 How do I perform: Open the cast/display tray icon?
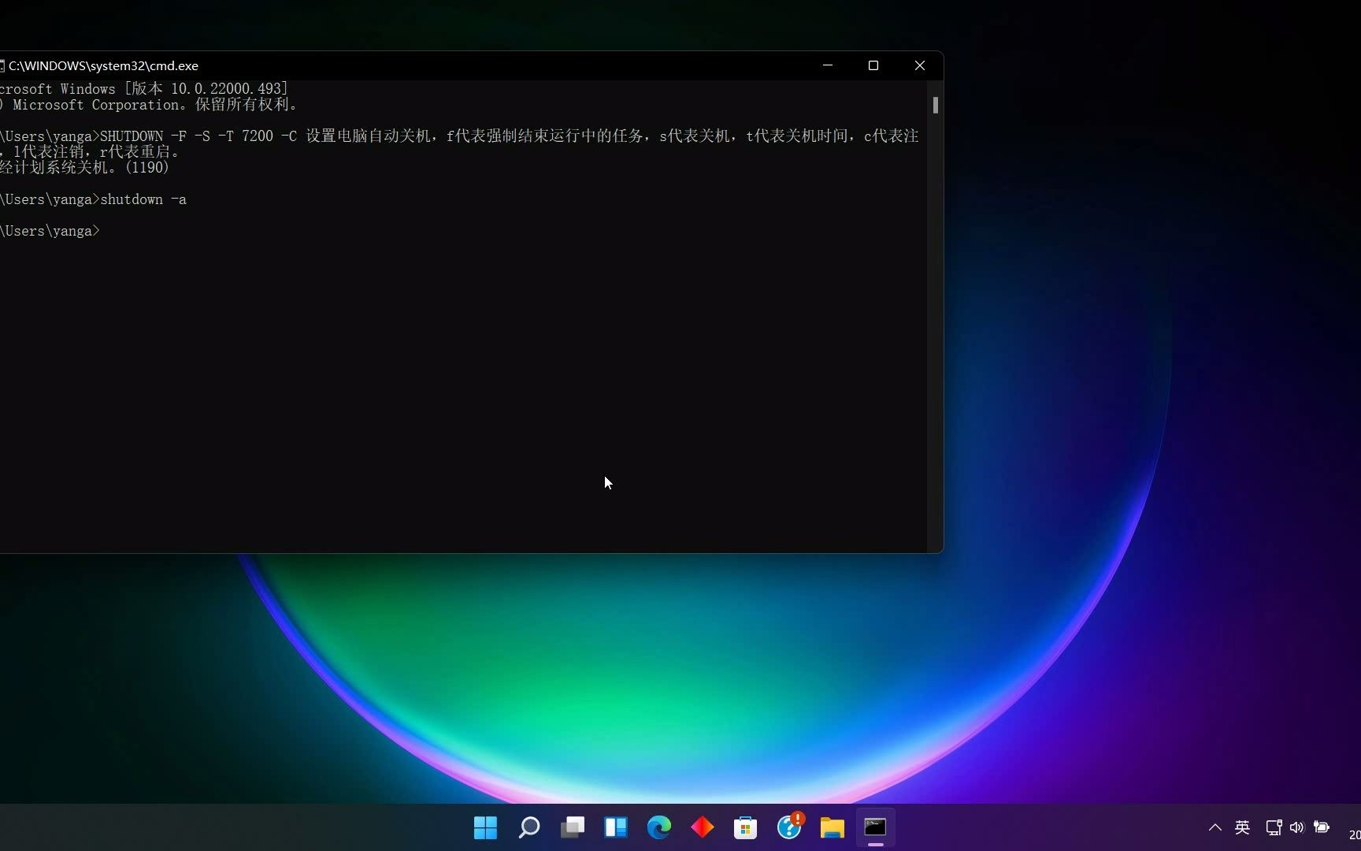click(1274, 827)
